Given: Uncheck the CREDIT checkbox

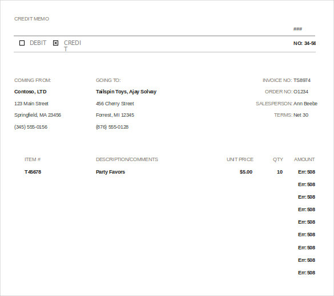Looking at the screenshot, I should click(x=55, y=43).
